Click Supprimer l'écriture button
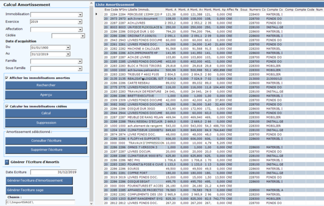324x206 pixels. pyautogui.click(x=46, y=150)
